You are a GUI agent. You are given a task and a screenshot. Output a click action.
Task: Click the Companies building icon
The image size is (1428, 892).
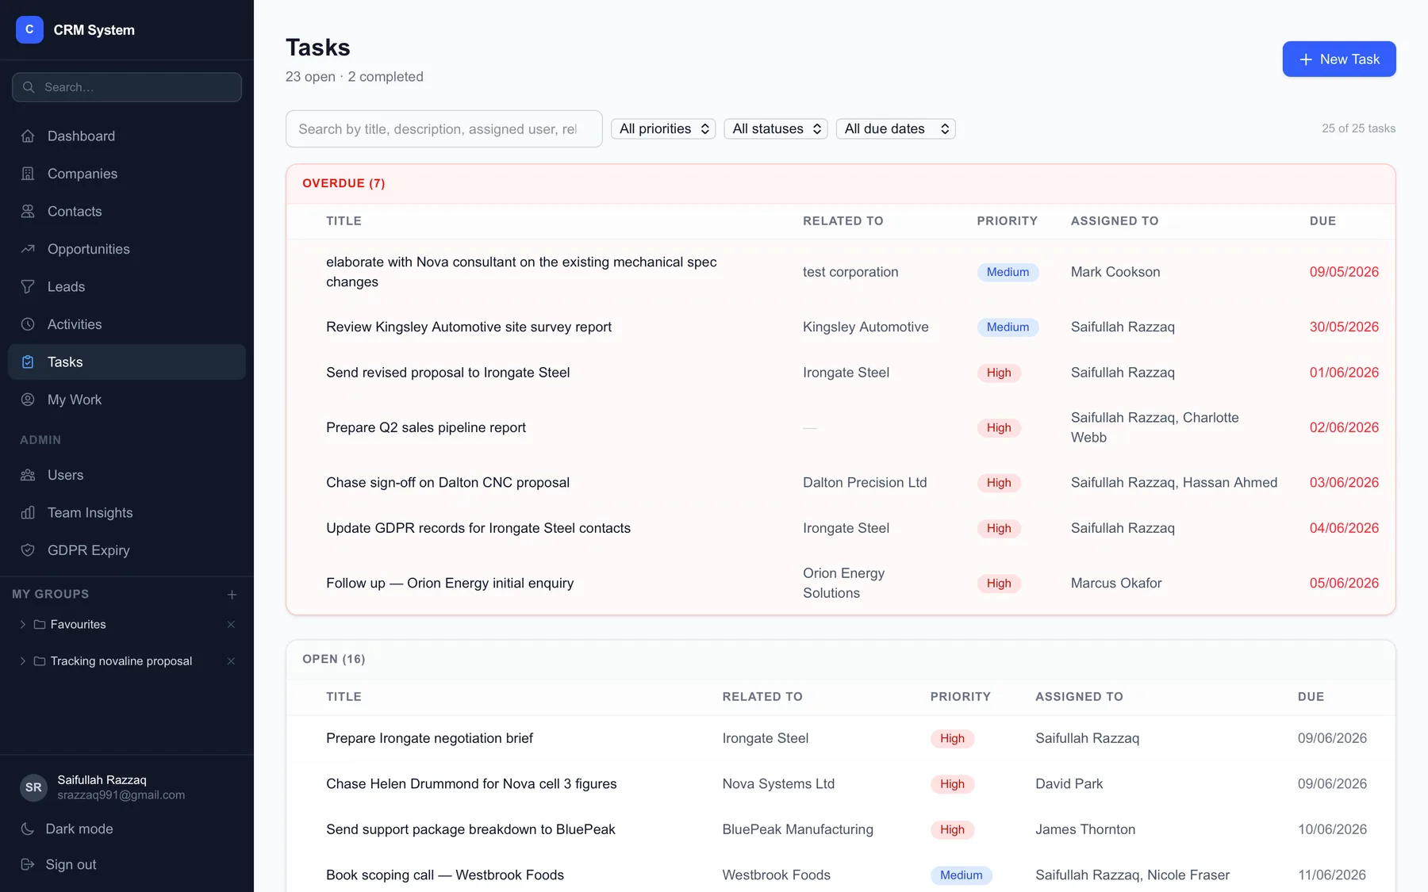click(x=28, y=174)
